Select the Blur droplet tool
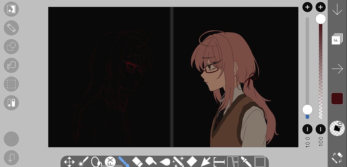347x167 pixels. (164, 162)
